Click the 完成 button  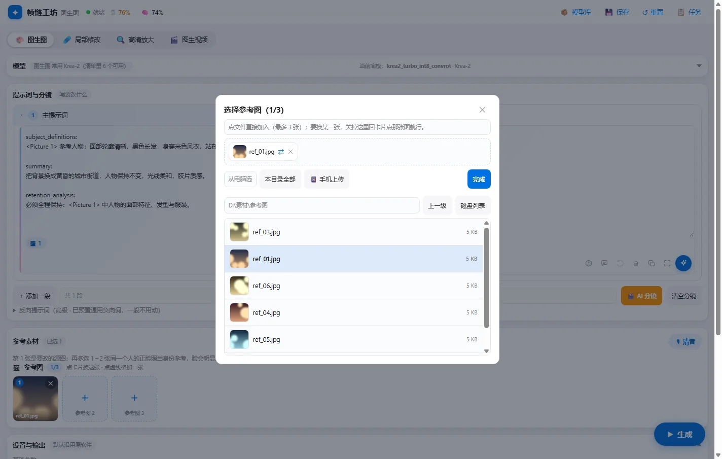coord(479,179)
